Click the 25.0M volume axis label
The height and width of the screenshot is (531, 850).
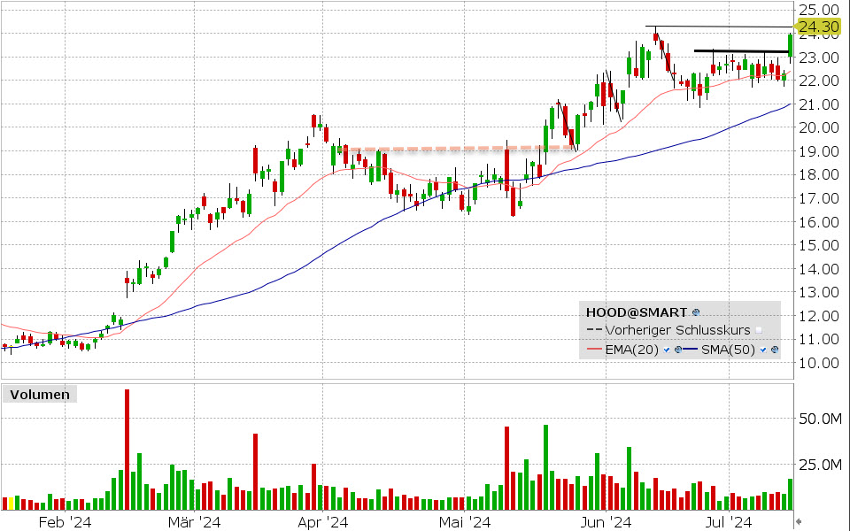click(821, 465)
